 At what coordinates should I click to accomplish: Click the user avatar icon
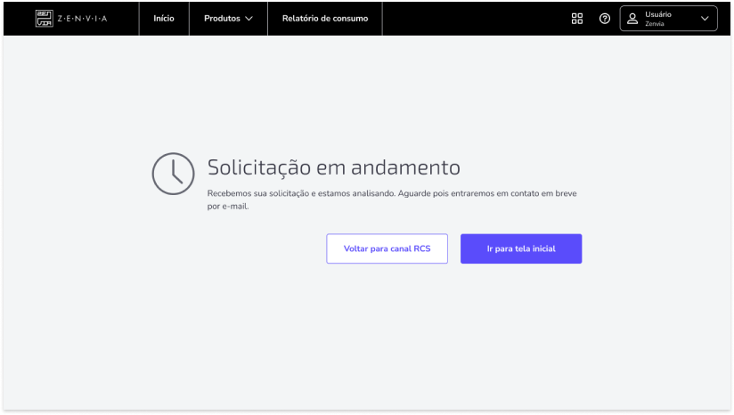coord(632,19)
